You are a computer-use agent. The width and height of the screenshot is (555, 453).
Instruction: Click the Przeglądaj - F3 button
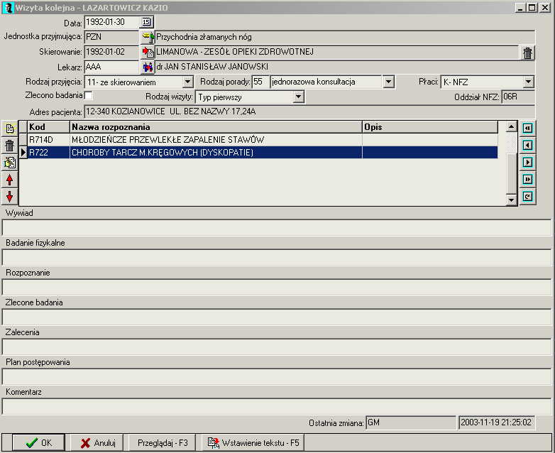(x=162, y=443)
